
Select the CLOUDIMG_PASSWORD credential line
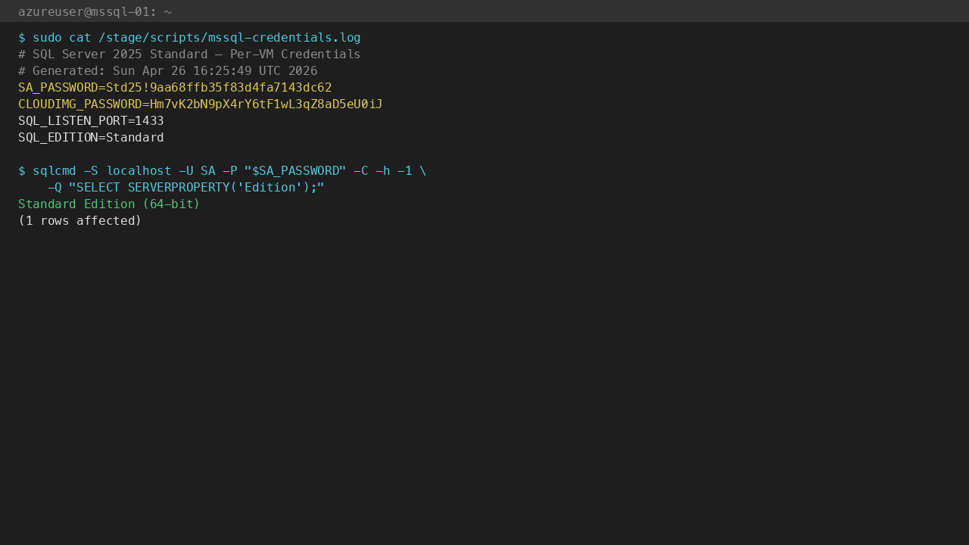pos(201,104)
